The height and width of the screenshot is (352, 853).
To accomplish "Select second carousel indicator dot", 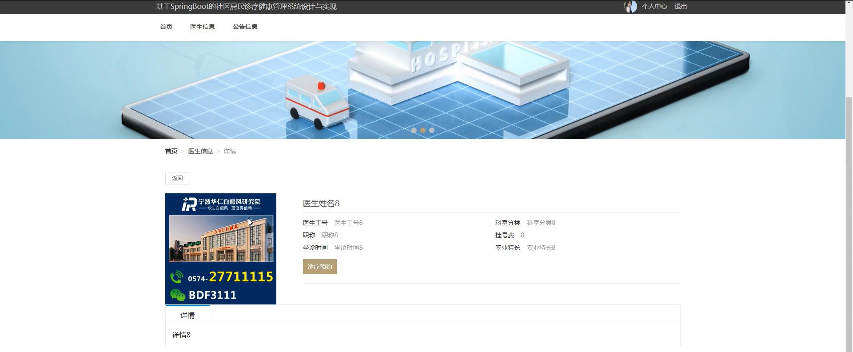I will 423,130.
